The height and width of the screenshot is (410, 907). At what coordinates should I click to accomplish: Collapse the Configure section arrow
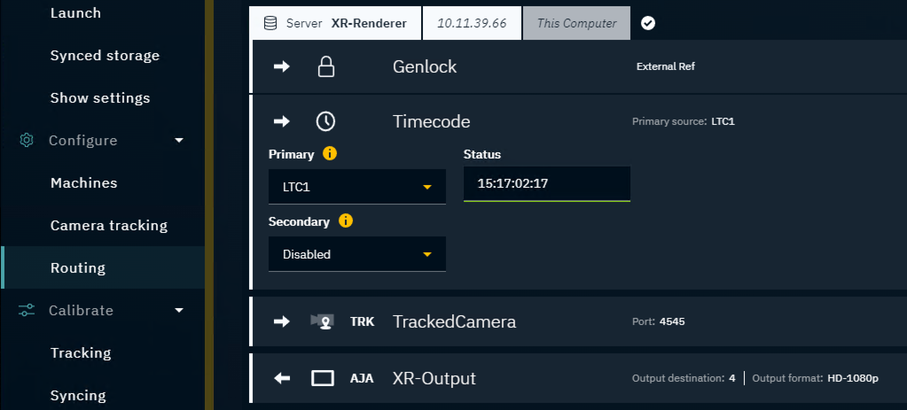[x=179, y=140]
